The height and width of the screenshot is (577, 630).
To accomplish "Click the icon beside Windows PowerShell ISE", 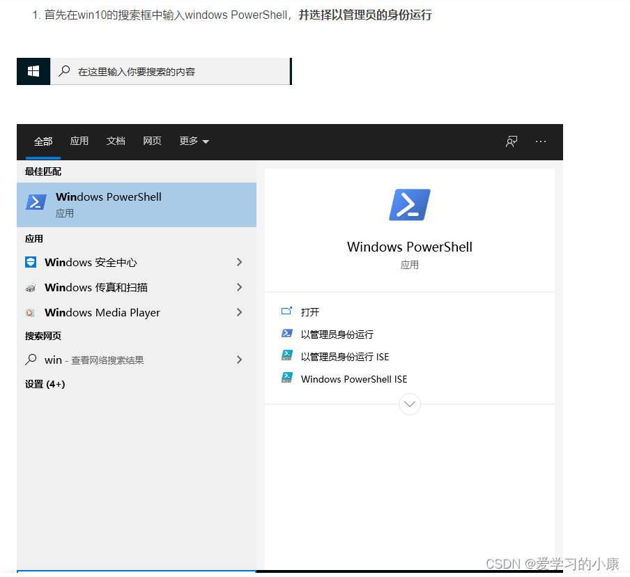I will click(x=287, y=378).
